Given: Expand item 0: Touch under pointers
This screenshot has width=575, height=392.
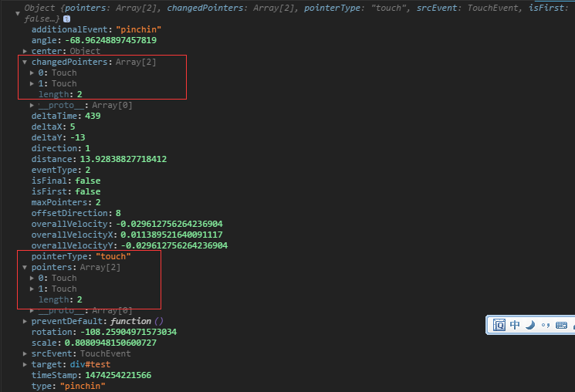Looking at the screenshot, I should 32,278.
